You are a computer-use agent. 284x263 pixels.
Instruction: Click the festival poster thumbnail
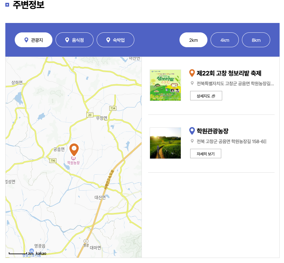pos(165,85)
